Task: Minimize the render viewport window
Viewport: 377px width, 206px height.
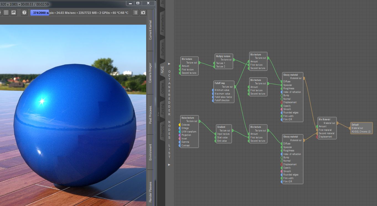Action: 131,3
